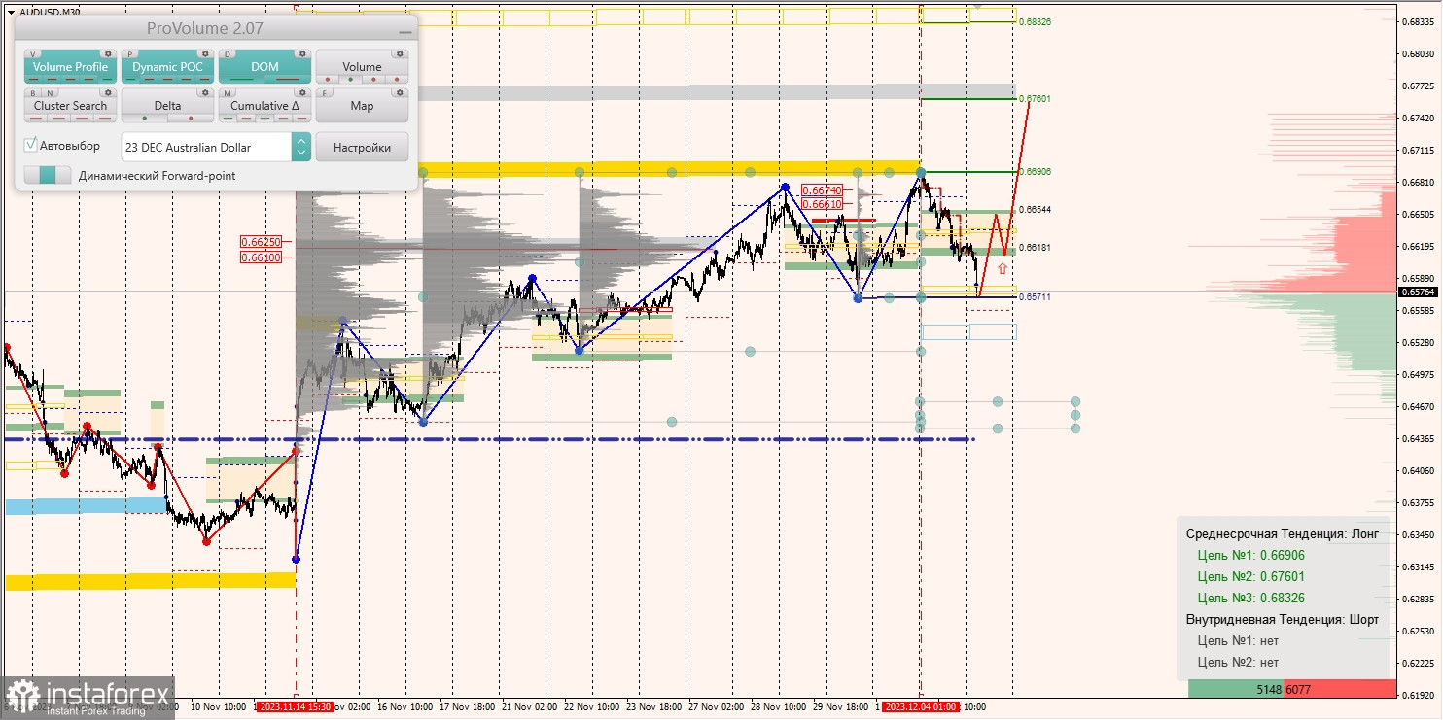Toggle green line option under Dynamic POC
The width and height of the screenshot is (1443, 720).
131,80
